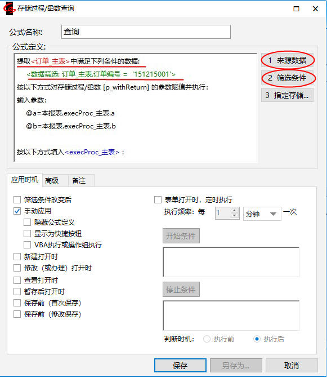Switch to the 高级 tab
Screen dimensions: 327x378
tap(52, 181)
